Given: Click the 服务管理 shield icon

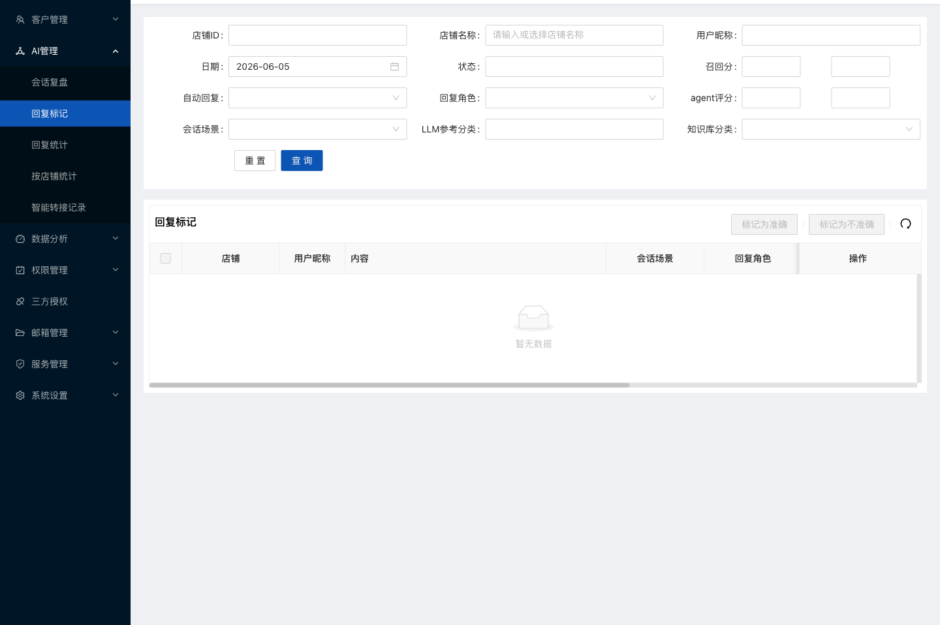Looking at the screenshot, I should click(20, 364).
